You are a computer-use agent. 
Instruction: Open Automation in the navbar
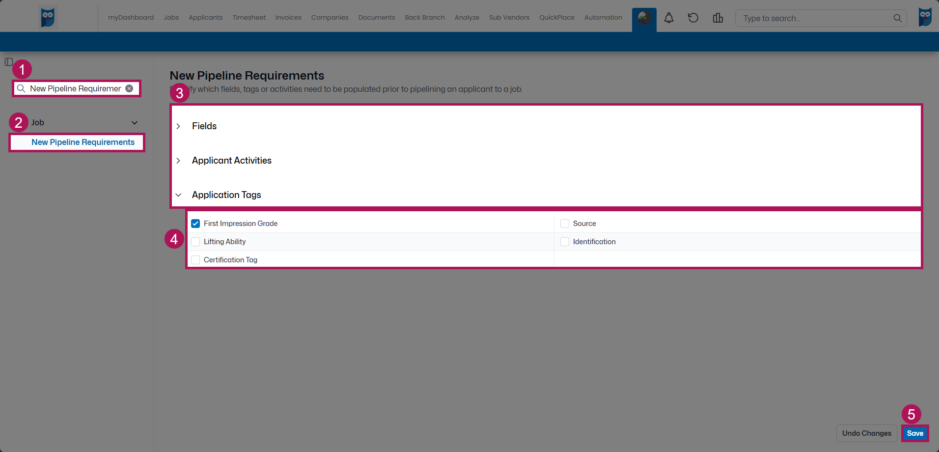tap(603, 18)
